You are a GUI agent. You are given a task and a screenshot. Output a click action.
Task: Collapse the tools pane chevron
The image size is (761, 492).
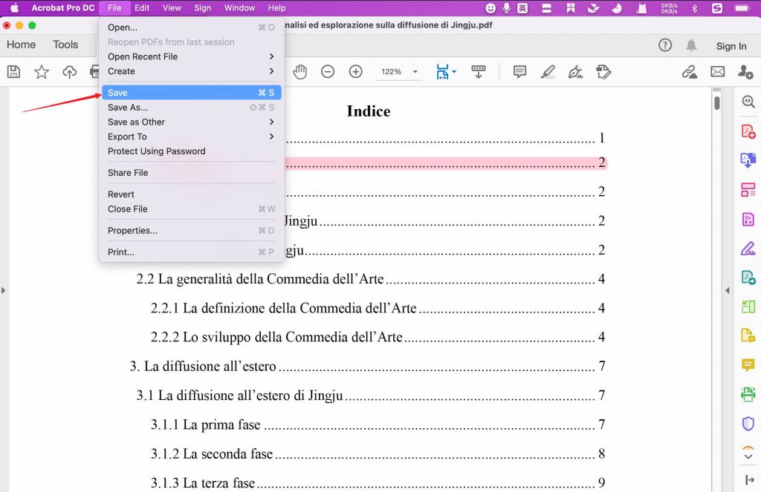pyautogui.click(x=728, y=290)
